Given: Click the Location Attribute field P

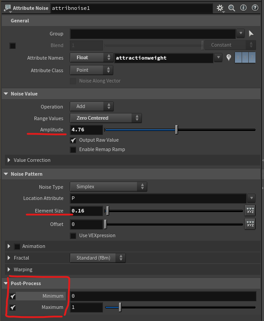Looking at the screenshot, I should click(x=158, y=198).
